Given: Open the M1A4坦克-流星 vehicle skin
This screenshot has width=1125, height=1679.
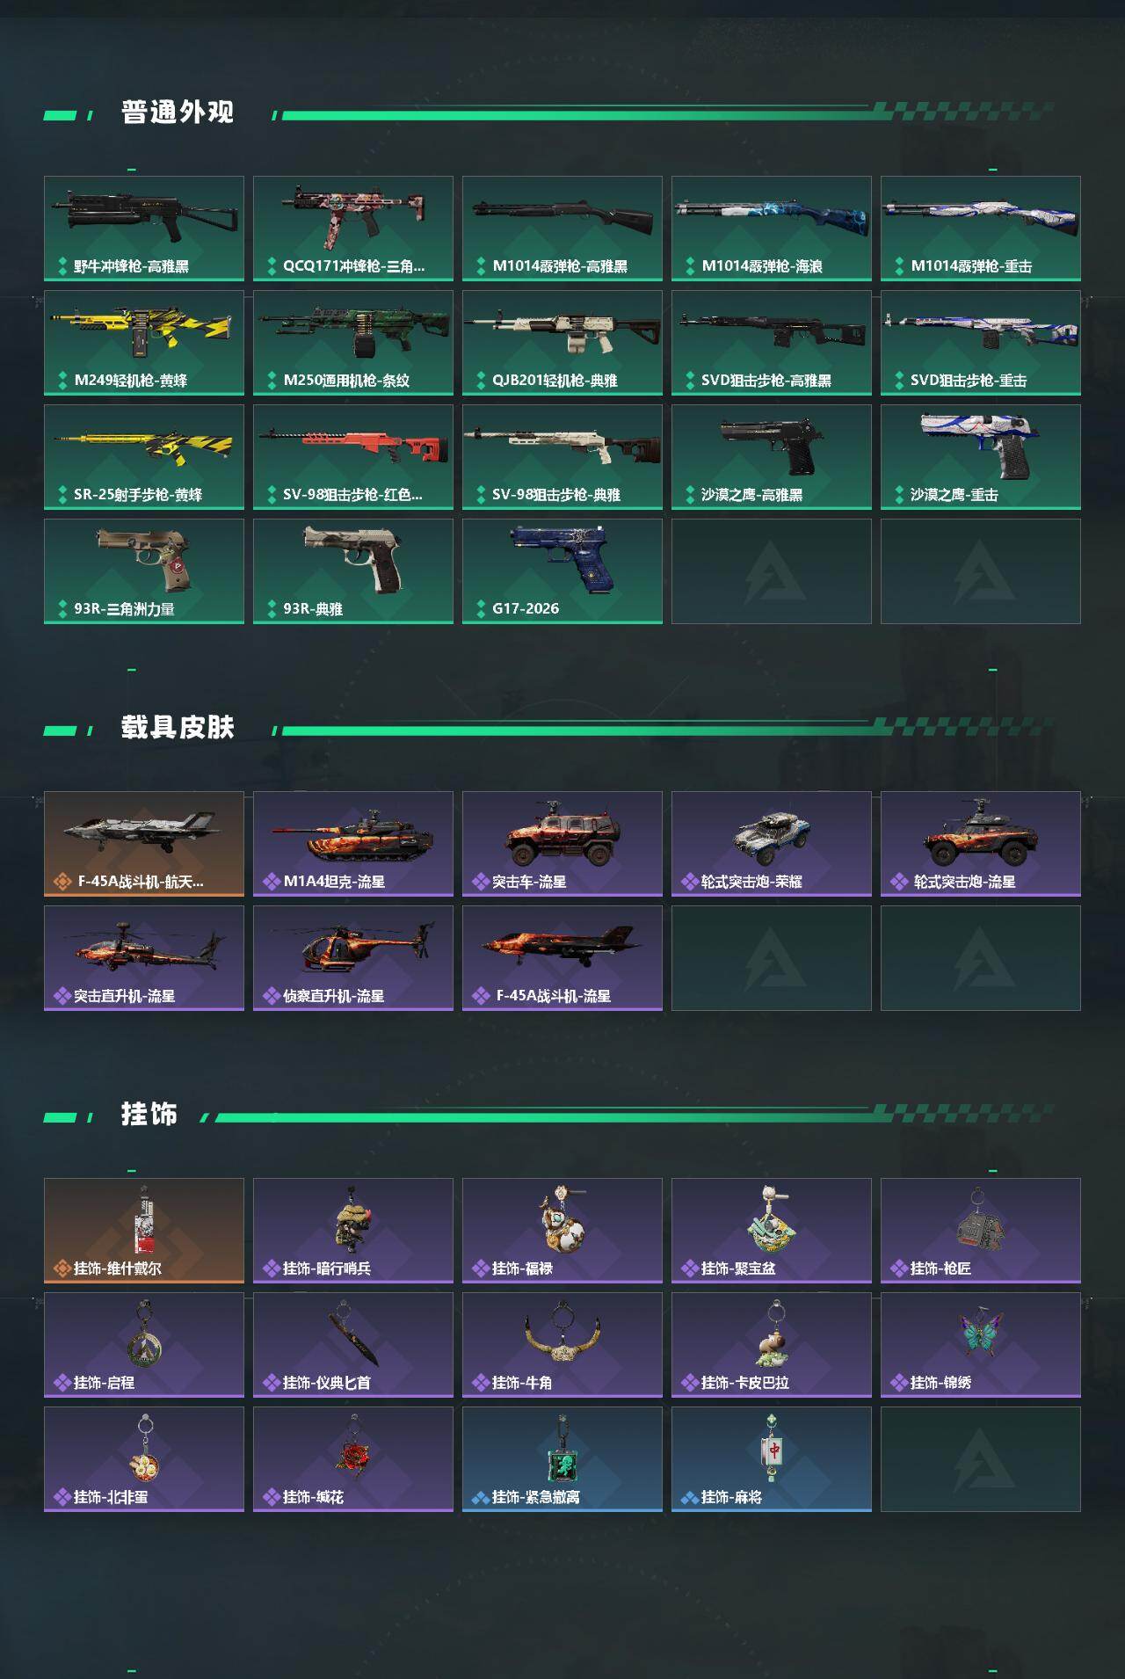Looking at the screenshot, I should (353, 844).
